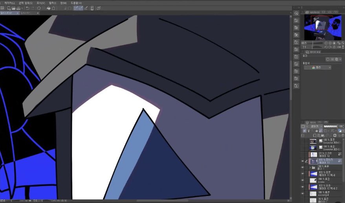Open the 레이어(L) menu
Viewport: 345px width, 203px height.
point(9,3)
